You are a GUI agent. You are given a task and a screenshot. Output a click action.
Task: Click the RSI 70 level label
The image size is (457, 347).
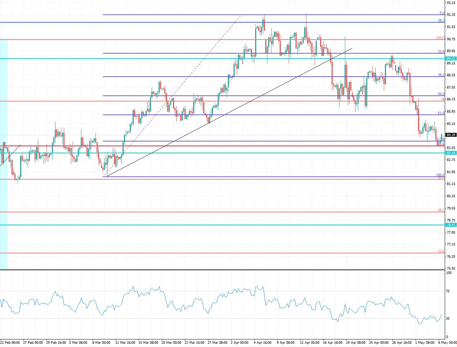coord(448,291)
